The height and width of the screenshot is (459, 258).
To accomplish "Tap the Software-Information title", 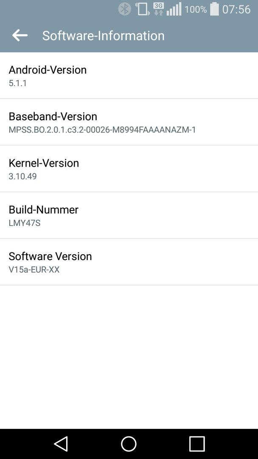I will pyautogui.click(x=104, y=36).
